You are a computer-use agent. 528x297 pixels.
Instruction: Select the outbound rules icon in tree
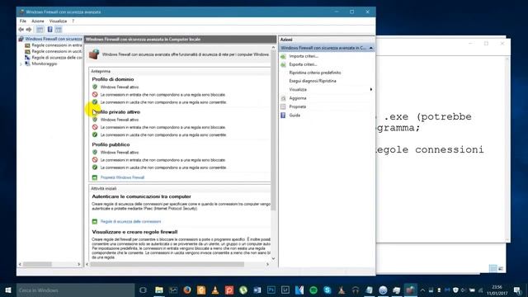[27, 51]
